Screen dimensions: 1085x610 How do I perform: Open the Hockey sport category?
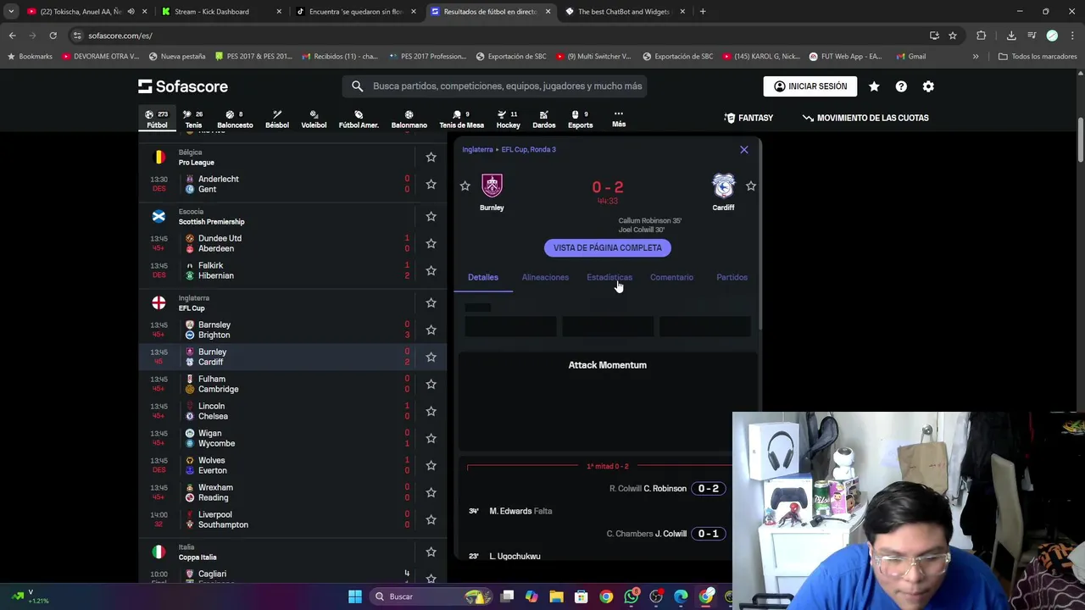[508, 119]
